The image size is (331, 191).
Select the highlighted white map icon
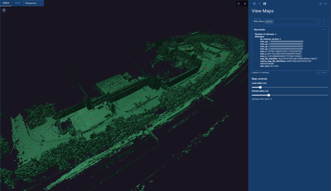(264, 4)
